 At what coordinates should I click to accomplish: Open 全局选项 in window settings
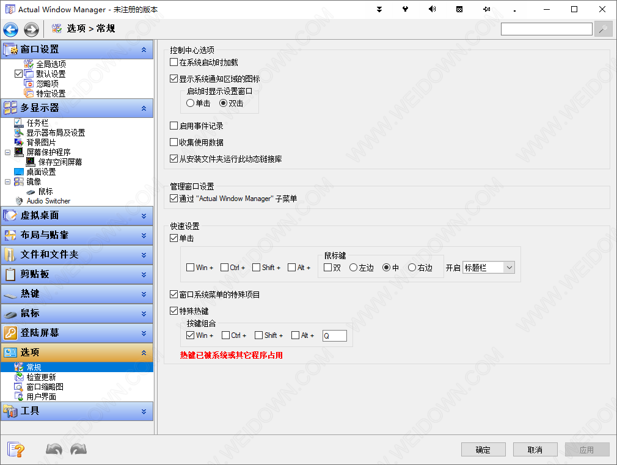[x=51, y=64]
